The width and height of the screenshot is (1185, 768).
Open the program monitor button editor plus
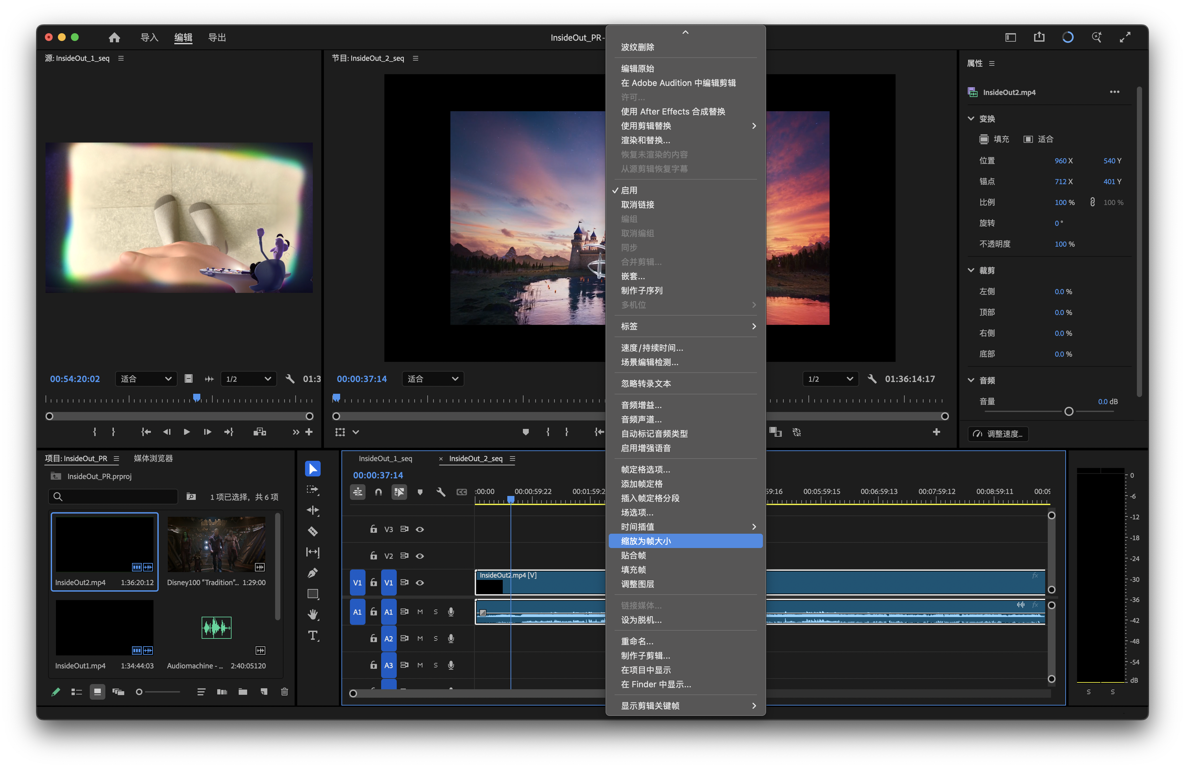(x=936, y=432)
